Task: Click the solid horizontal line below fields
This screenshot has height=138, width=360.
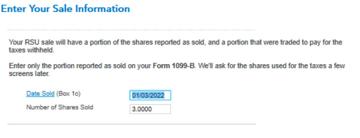Action: [x=132, y=124]
